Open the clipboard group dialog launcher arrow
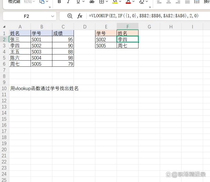 [x=49, y=7]
